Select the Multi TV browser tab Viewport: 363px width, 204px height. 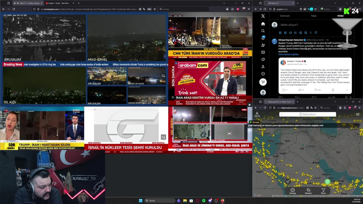(x=28, y=3)
